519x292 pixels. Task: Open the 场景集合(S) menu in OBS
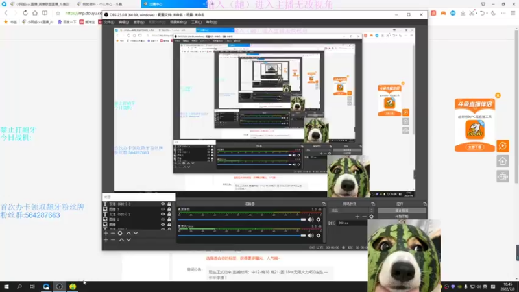click(x=178, y=22)
